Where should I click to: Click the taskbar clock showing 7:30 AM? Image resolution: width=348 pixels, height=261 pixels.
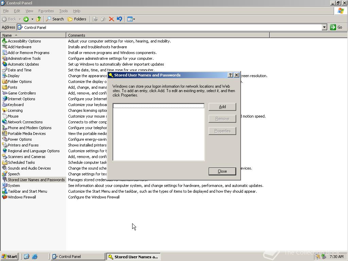pos(336,257)
